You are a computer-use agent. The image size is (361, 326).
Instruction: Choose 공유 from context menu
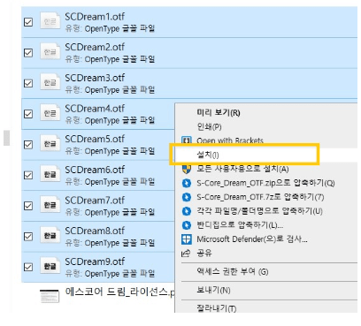(x=204, y=253)
